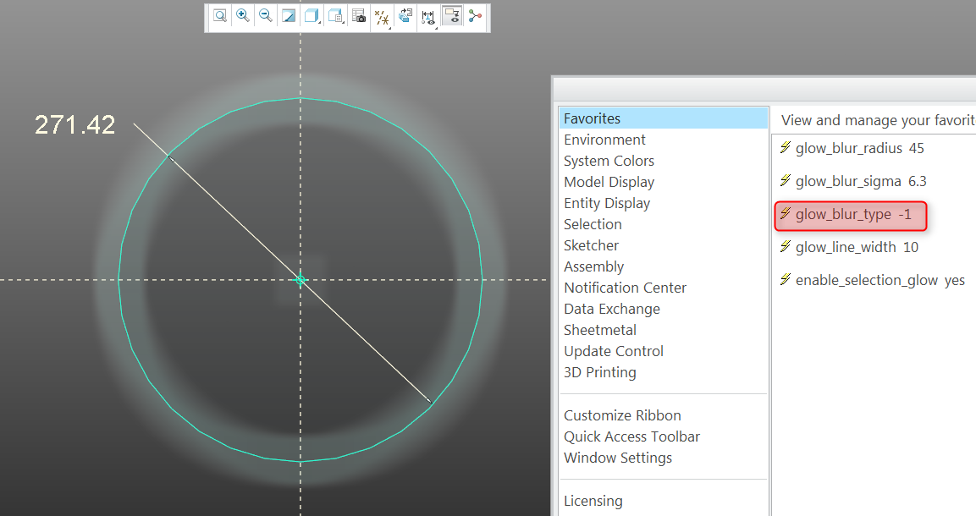Open the 3D Printing category
The image size is (976, 516).
click(599, 371)
